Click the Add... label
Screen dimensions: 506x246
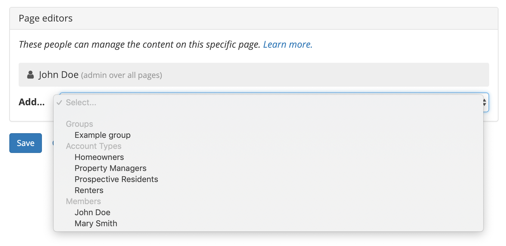tap(32, 102)
